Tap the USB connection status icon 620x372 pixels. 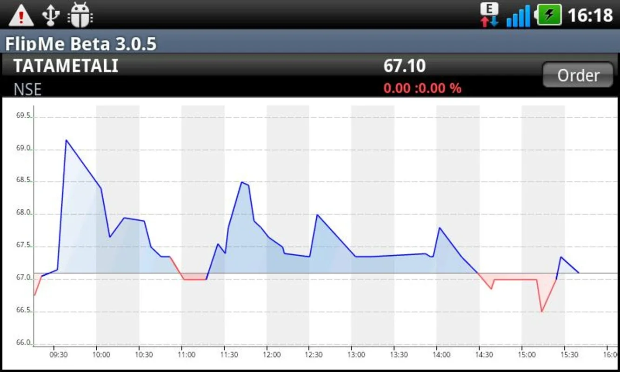pos(50,15)
